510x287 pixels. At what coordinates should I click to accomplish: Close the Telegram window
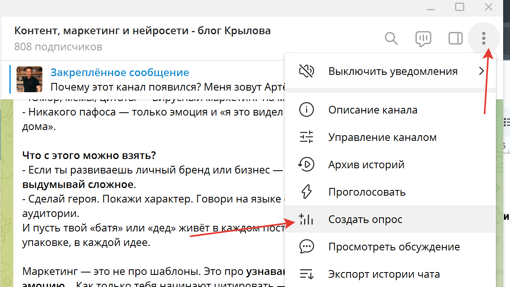(x=489, y=7)
